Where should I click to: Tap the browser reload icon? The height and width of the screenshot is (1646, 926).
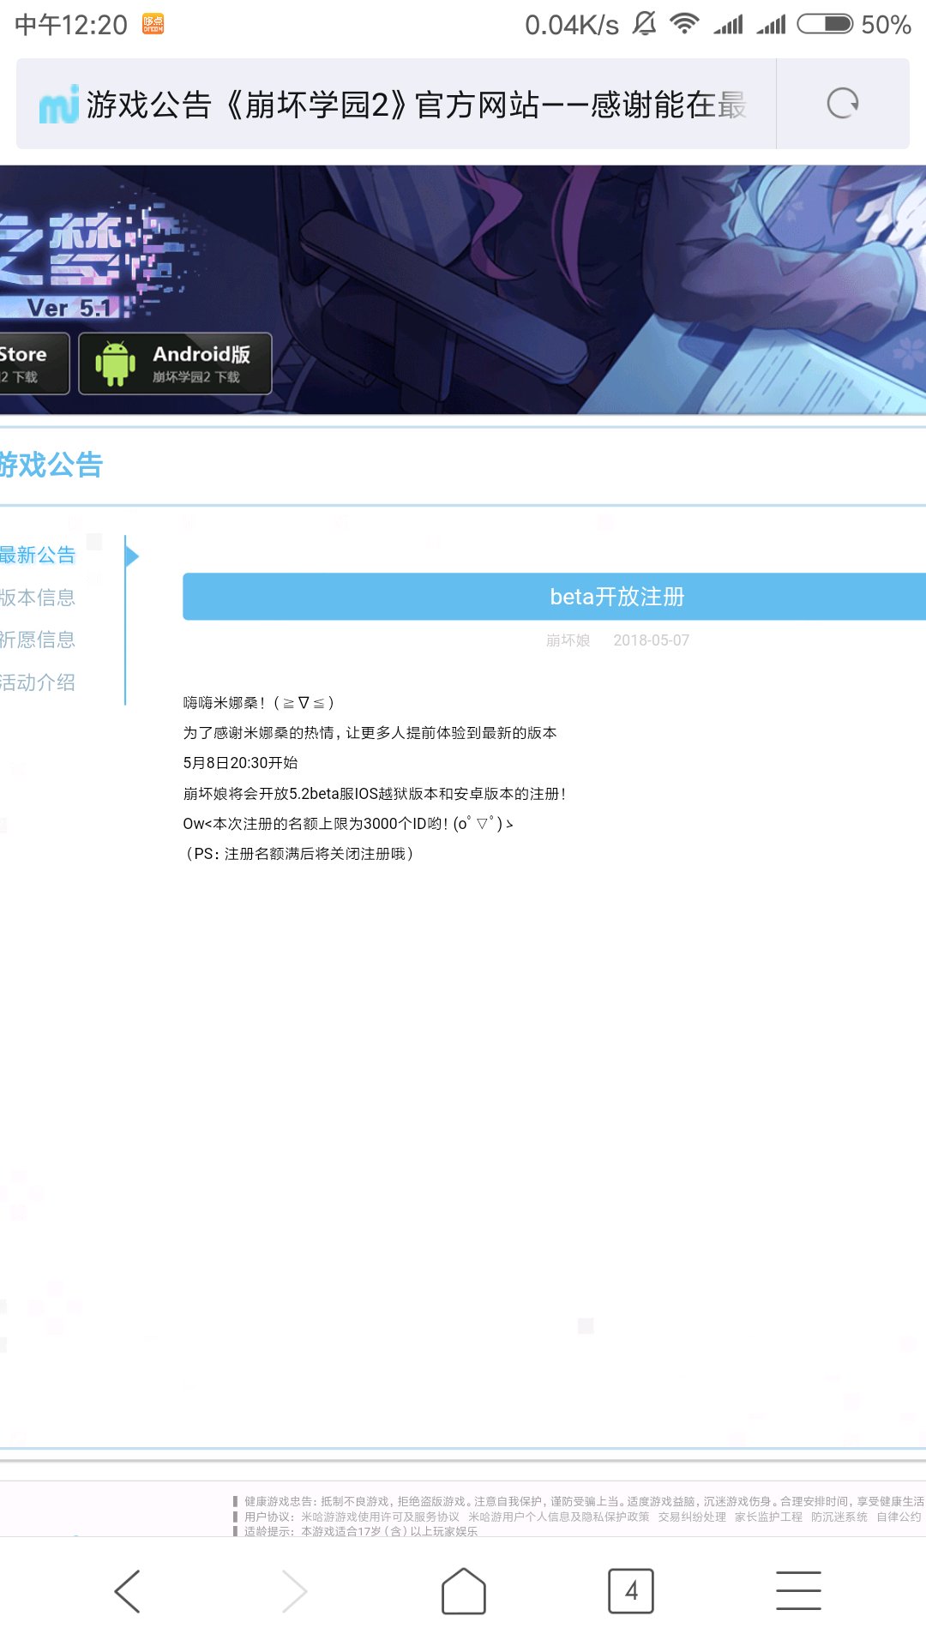pos(842,104)
